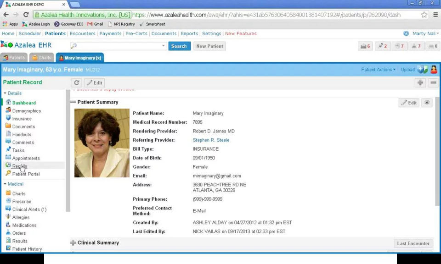Viewport: 441px width, 264px height.
Task: Go to Home in top menu
Action: 8,33
